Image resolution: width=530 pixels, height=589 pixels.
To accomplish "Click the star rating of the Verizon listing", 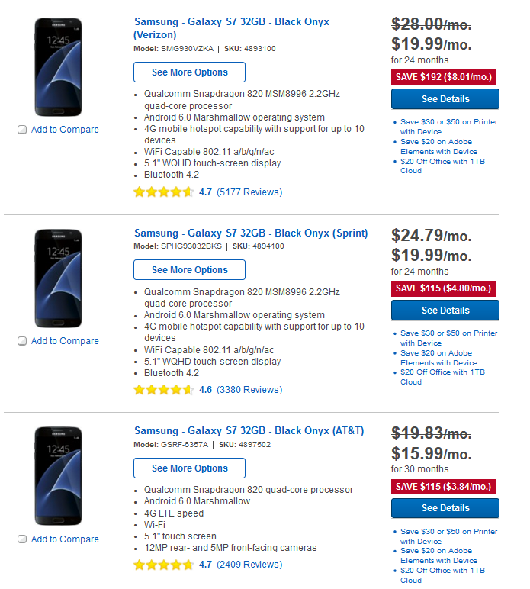I will click(164, 192).
